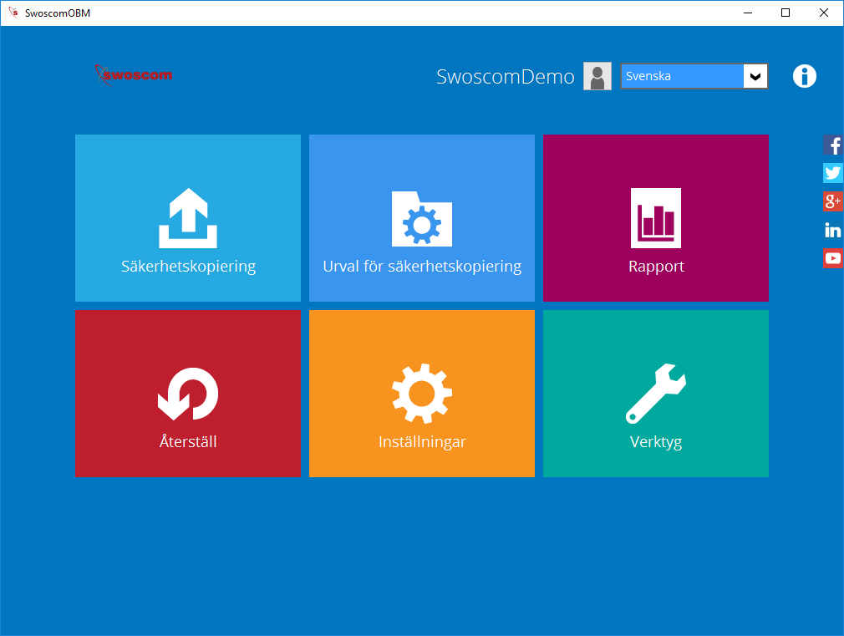This screenshot has width=844, height=636.
Task: Expand the Svenska language dropdown arrow
Action: (x=755, y=76)
